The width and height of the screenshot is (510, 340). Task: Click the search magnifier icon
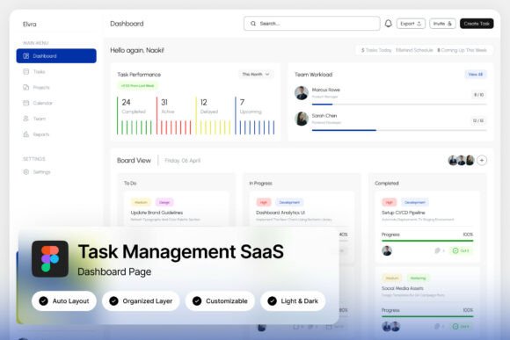pyautogui.click(x=253, y=24)
